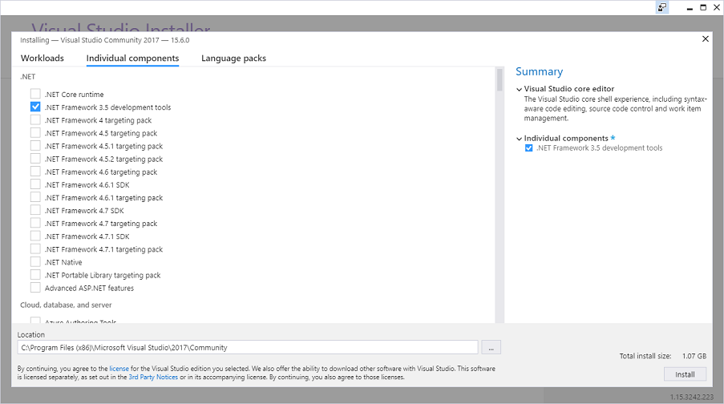Select .NET Framework 4.5.2 targeting pack checkbox
724x404 pixels.
point(35,159)
